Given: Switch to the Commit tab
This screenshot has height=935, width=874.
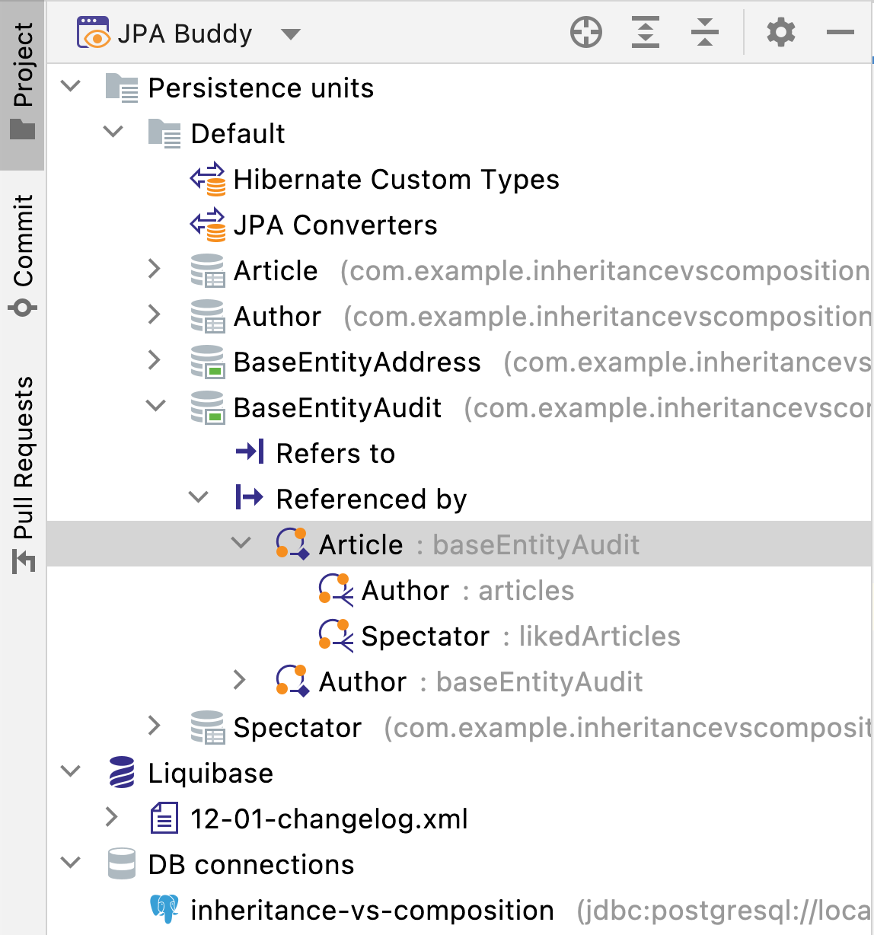Looking at the screenshot, I should 23,251.
